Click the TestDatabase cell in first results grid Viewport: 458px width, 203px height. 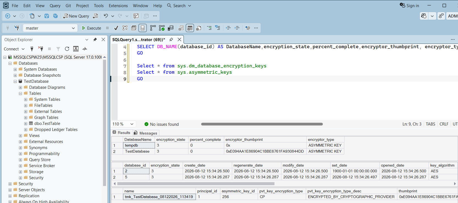point(138,151)
